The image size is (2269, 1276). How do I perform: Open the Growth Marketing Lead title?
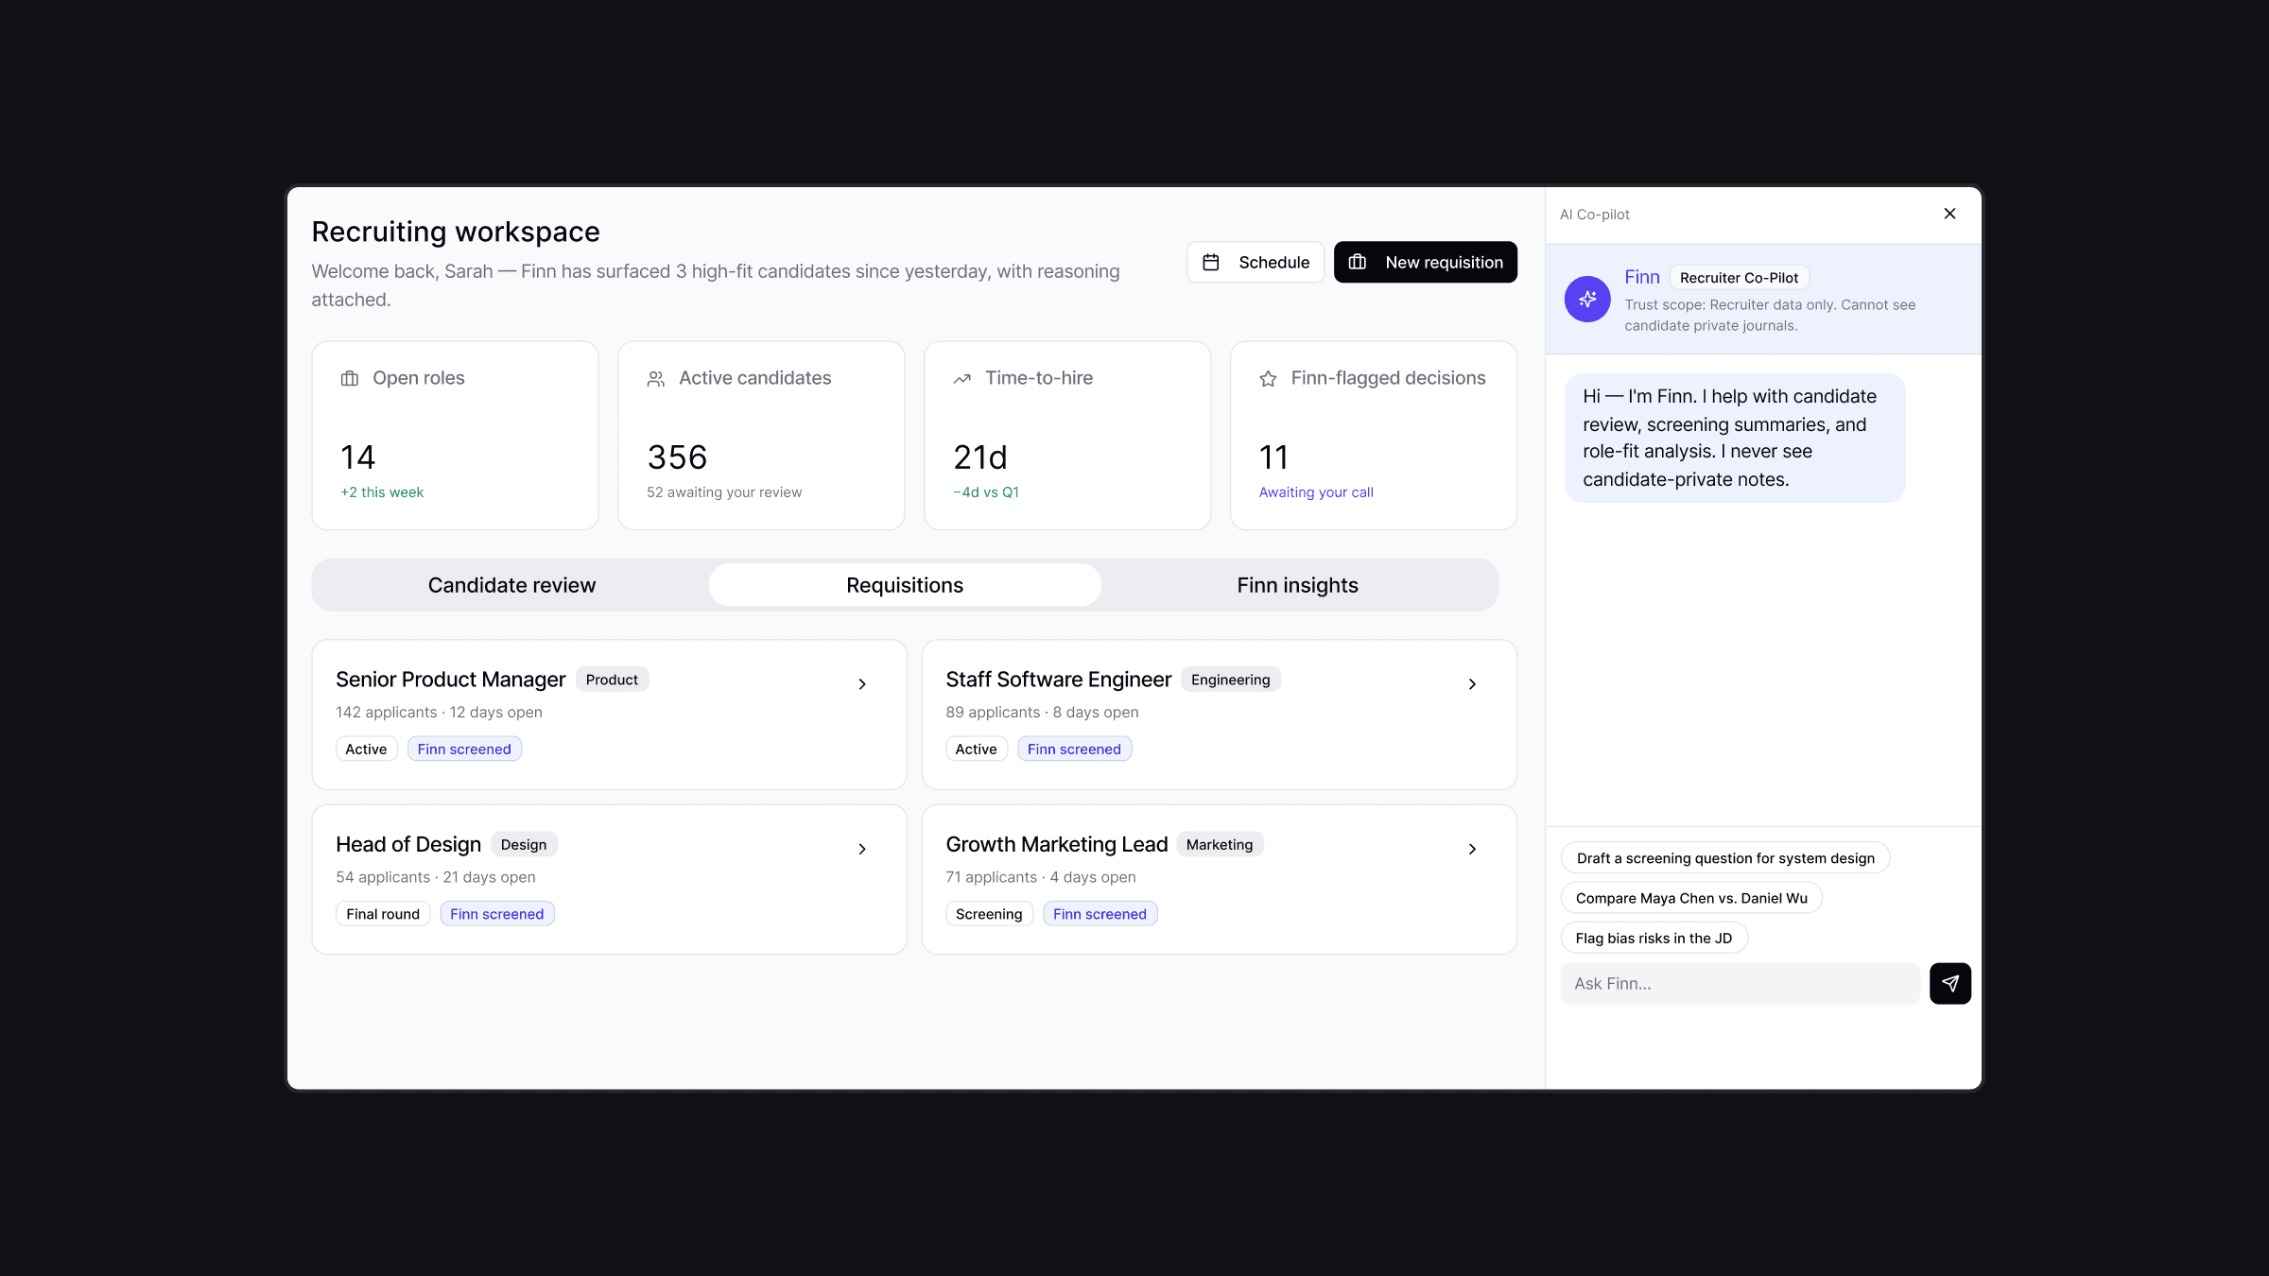click(1056, 844)
